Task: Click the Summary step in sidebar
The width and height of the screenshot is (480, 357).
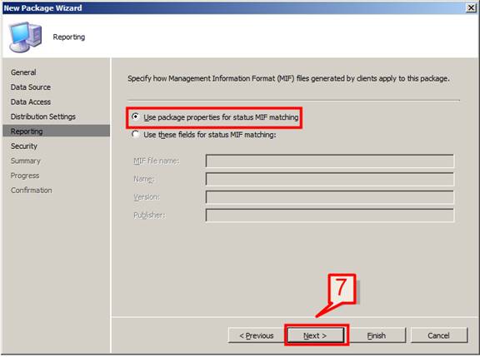Action: point(25,161)
